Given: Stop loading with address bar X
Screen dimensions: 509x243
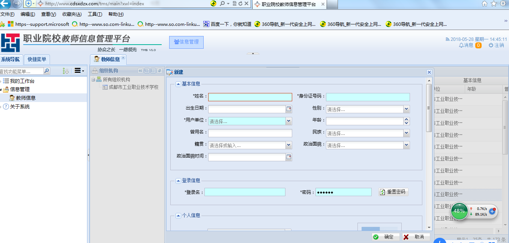Looking at the screenshot, I should click(246, 4).
